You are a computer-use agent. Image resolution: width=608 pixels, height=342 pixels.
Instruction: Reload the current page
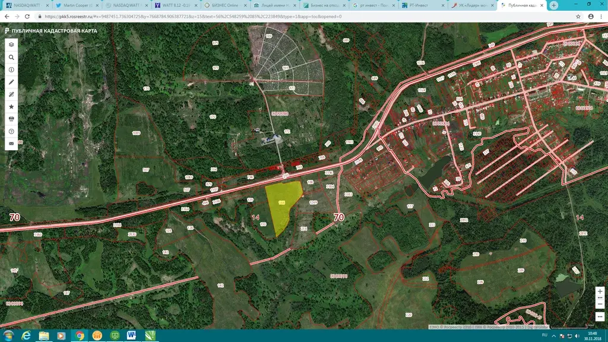pyautogui.click(x=27, y=17)
